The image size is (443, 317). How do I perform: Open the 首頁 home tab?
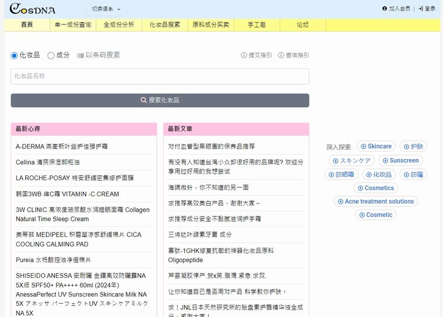(27, 25)
